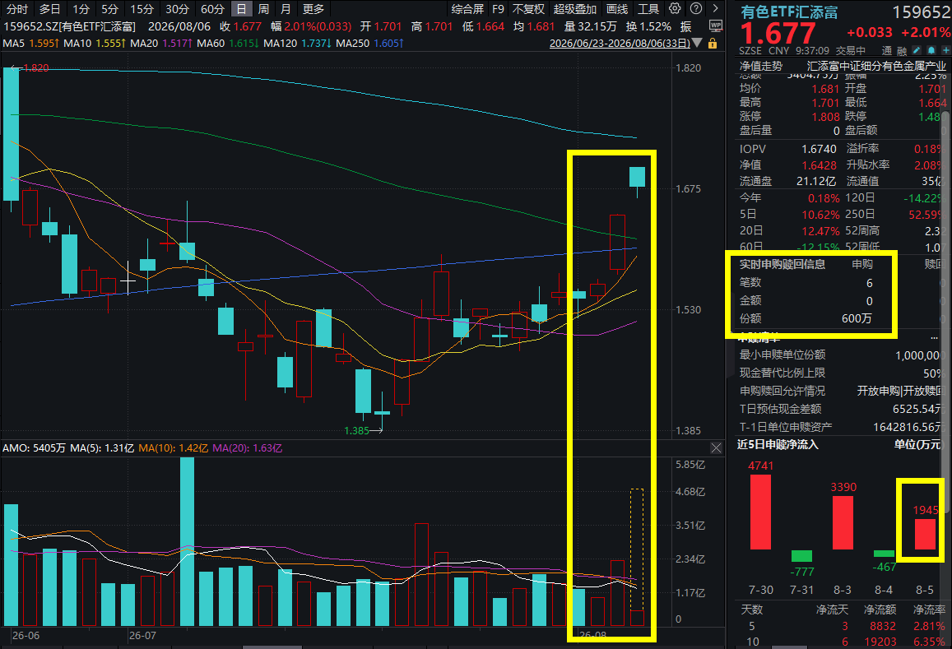
Task: Set a price alert using the bell icon
Action: (931, 50)
